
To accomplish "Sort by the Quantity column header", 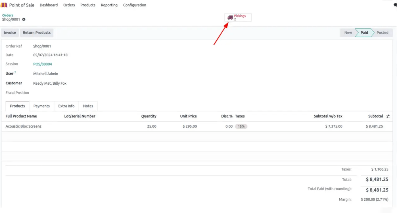I will tap(149, 116).
